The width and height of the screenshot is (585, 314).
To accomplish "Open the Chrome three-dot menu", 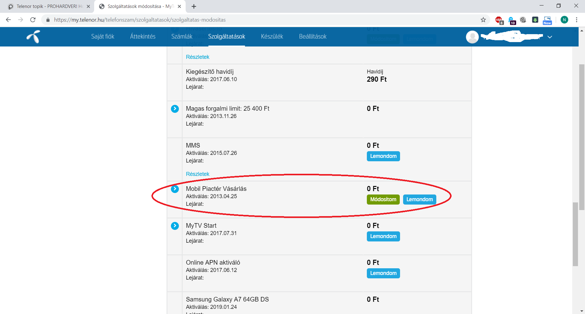I will click(576, 20).
